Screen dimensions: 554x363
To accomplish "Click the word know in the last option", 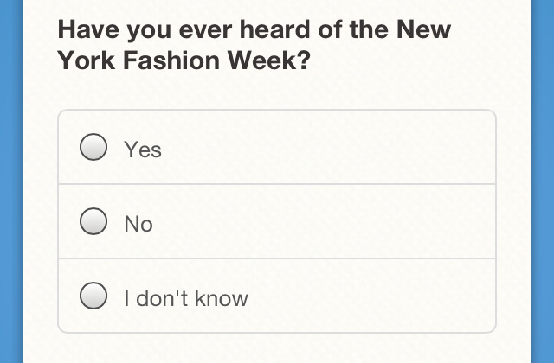I will point(222,298).
